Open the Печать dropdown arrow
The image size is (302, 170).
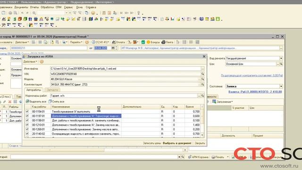click(x=227, y=157)
